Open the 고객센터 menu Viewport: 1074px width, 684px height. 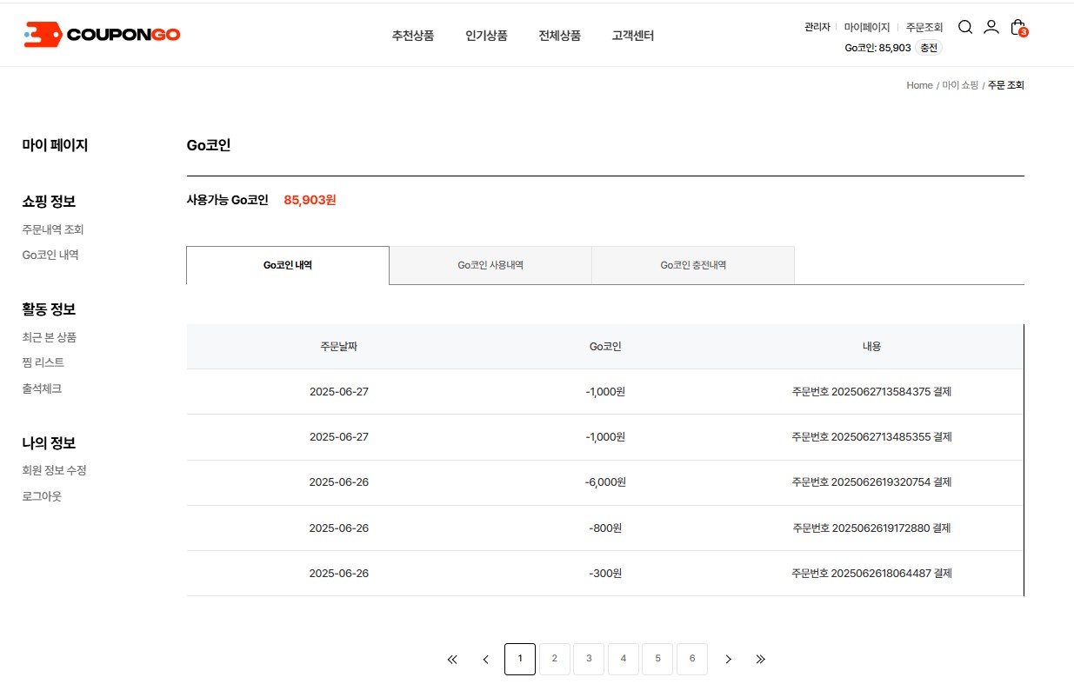[632, 36]
